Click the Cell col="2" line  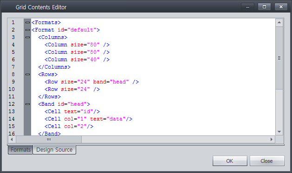[x=69, y=127]
